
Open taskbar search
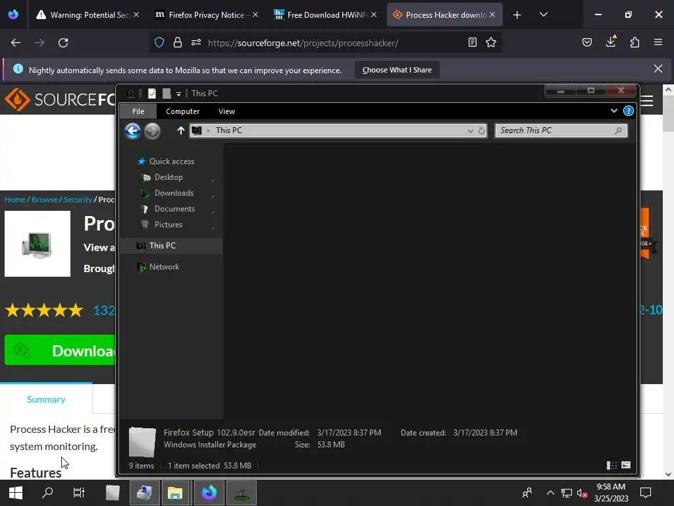tap(47, 493)
